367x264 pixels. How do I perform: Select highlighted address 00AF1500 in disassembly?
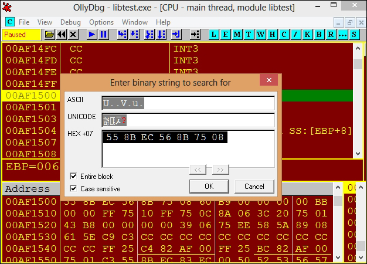tap(31, 96)
